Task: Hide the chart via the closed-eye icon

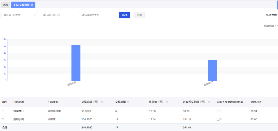Action: pyautogui.click(x=276, y=26)
